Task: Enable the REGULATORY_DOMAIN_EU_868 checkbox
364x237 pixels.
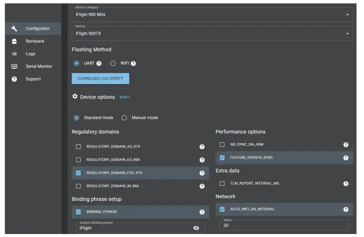Action: (78, 160)
